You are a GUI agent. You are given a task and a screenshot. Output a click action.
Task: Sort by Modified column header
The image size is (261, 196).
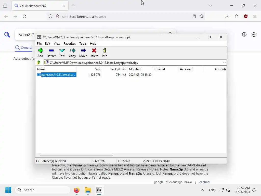click(x=140, y=69)
